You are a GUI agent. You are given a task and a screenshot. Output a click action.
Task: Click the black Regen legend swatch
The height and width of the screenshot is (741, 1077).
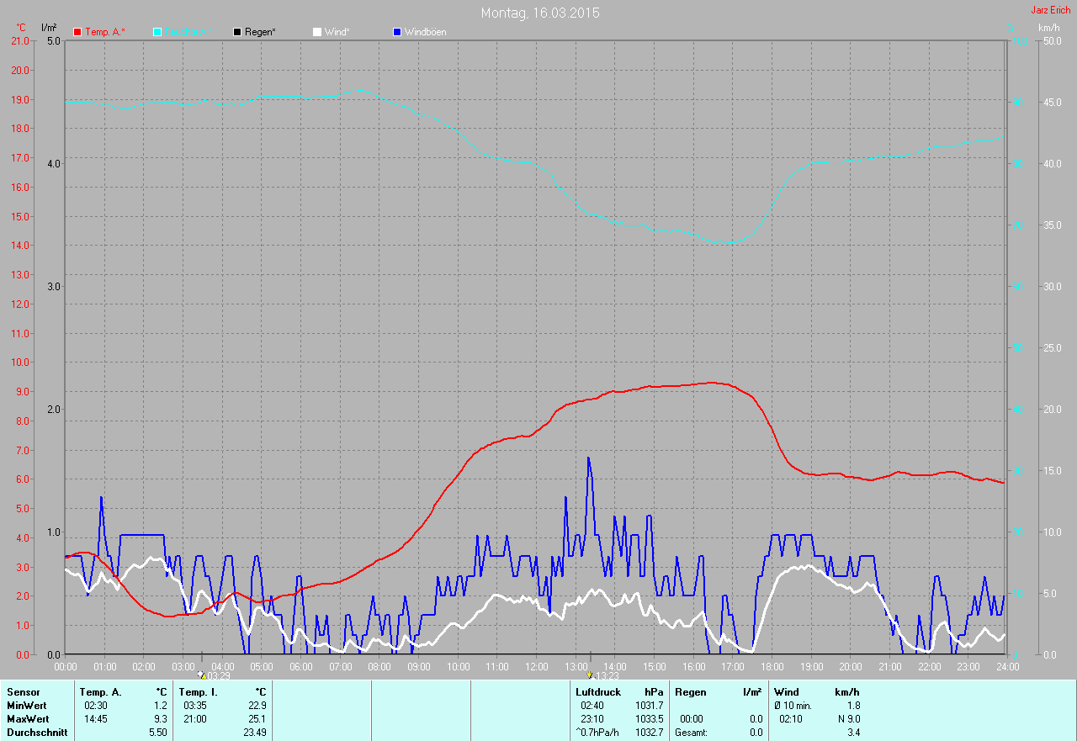click(x=237, y=32)
